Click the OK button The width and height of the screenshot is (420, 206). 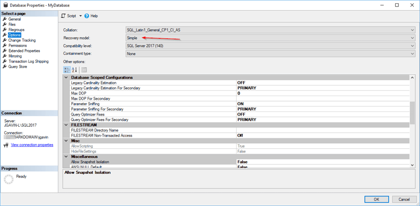[x=376, y=199]
